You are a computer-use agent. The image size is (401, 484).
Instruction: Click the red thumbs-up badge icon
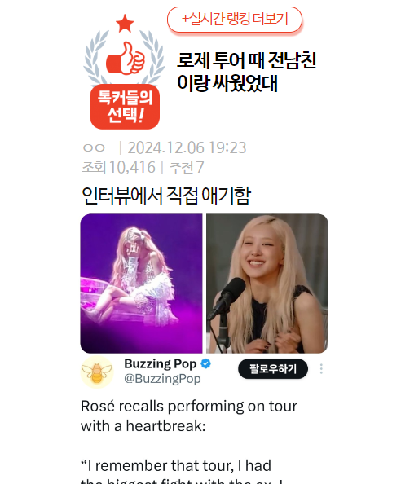tap(126, 59)
